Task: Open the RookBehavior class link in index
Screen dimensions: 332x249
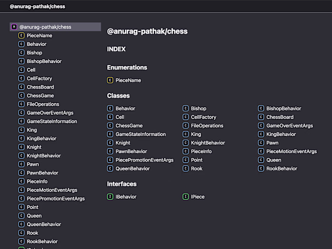Action: pyautogui.click(x=282, y=168)
